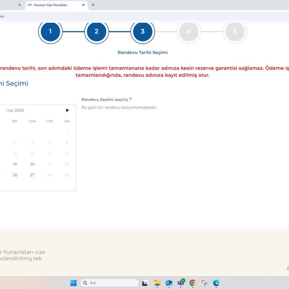Viewport: 289px width, 289px height.
Task: Open Task View from taskbar
Action: pyautogui.click(x=145, y=283)
